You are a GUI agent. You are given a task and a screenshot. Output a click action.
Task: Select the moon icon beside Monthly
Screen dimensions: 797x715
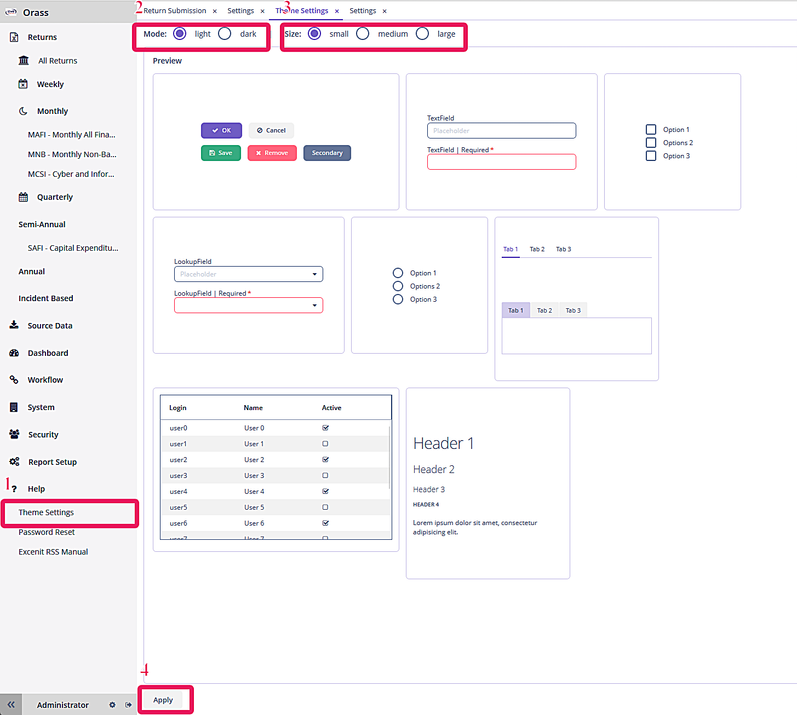pos(23,111)
